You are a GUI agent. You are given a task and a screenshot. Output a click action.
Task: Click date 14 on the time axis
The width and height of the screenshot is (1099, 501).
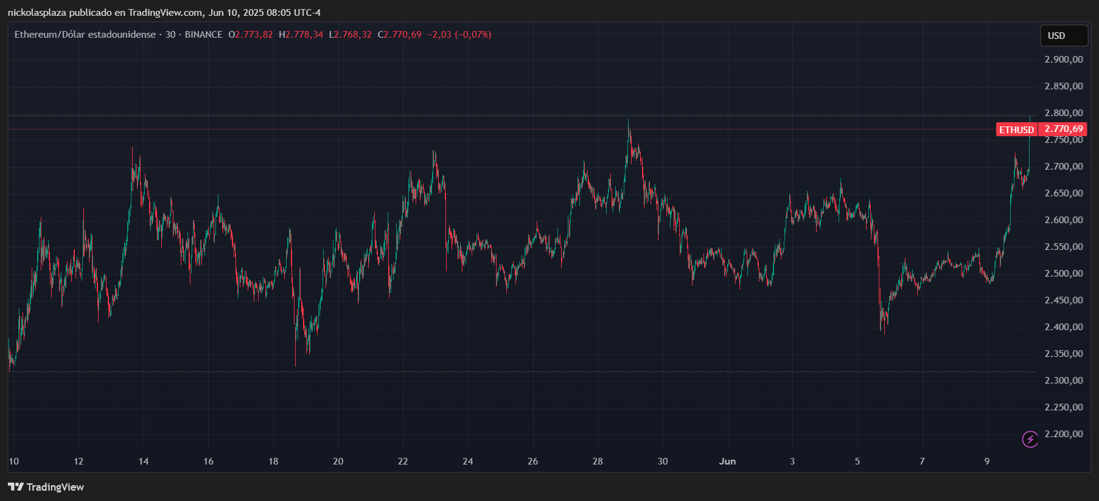pos(144,461)
